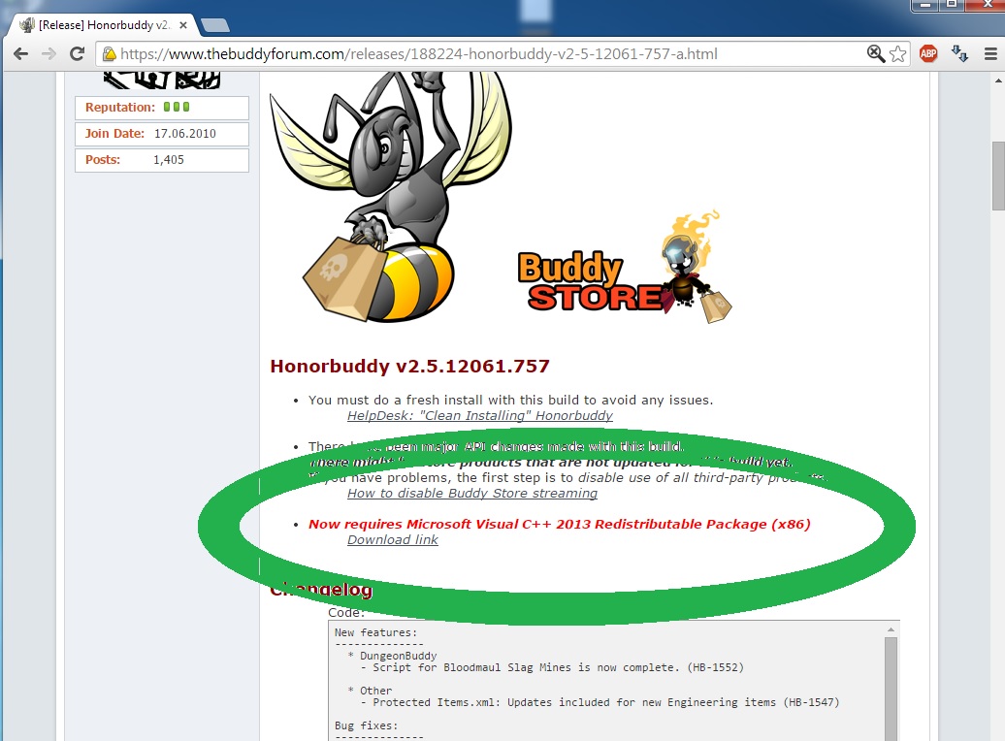Go back using the browser back arrow
The height and width of the screenshot is (741, 1005).
(x=20, y=54)
